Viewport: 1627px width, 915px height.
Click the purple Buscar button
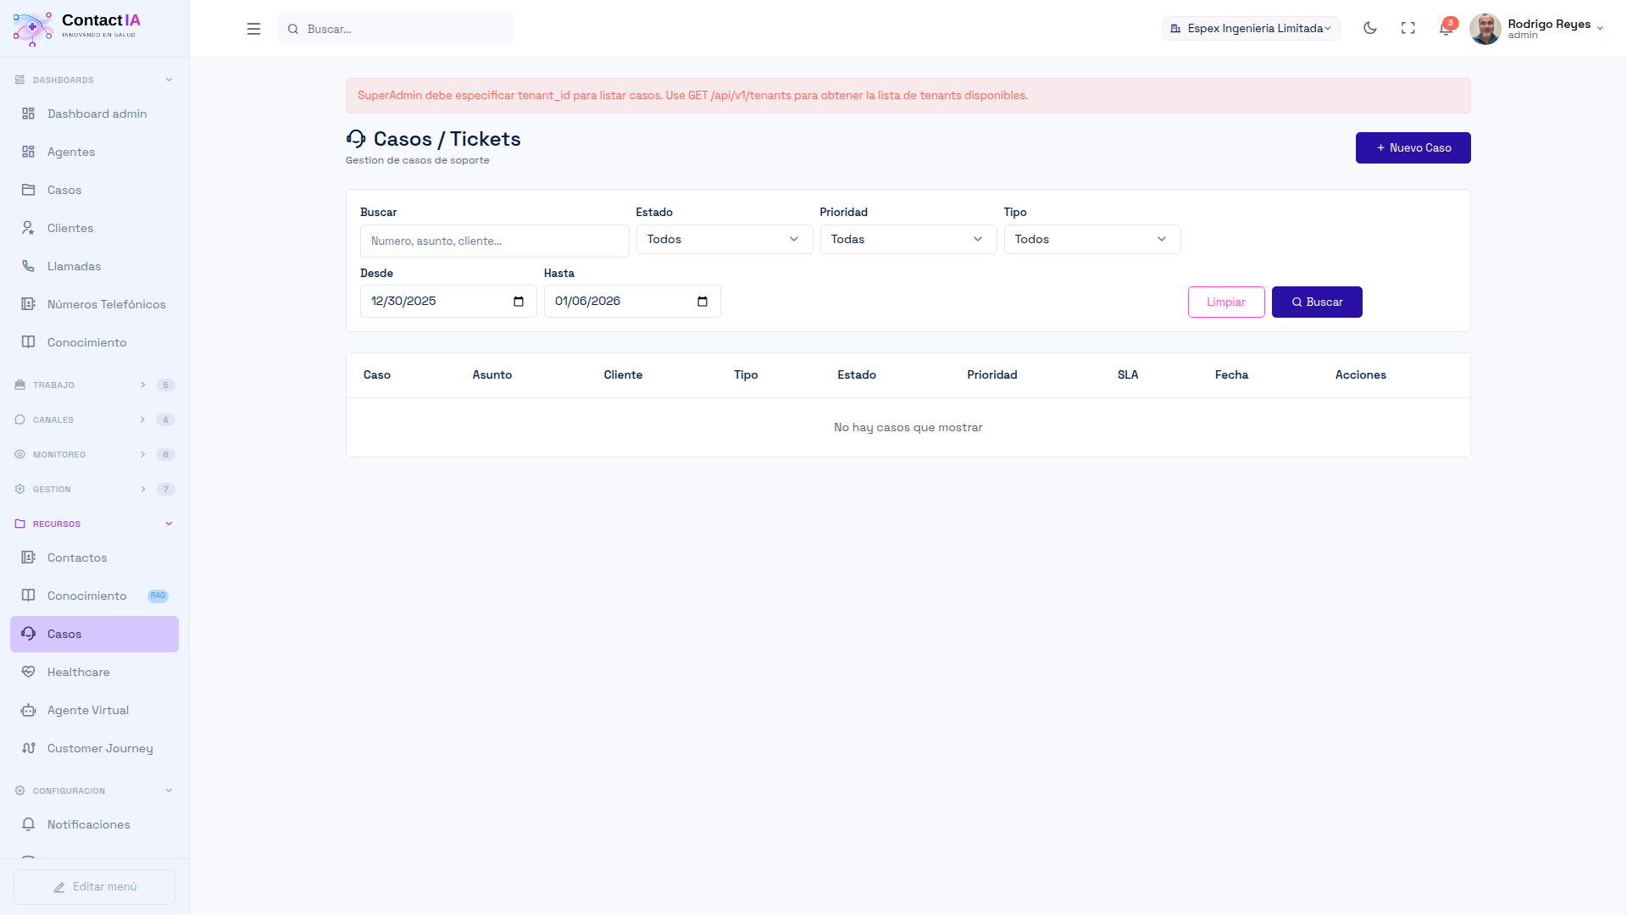pos(1316,302)
